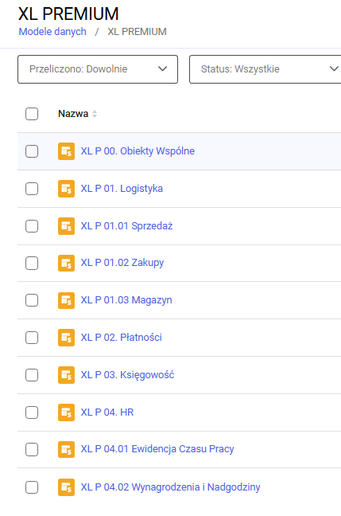Click the XL PREMIUM breadcrumb item
Viewport: 341px width, 516px height.
pos(137,32)
